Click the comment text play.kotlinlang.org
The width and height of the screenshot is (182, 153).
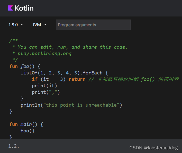44,54
